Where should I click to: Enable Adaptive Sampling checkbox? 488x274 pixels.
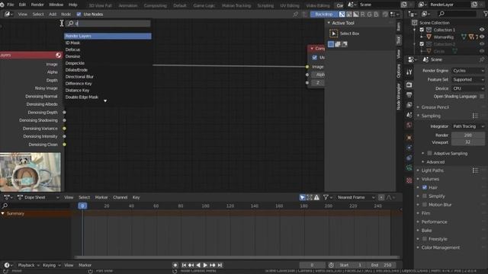click(430, 153)
